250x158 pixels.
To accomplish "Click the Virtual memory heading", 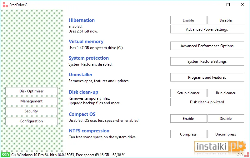I will coord(86,42).
